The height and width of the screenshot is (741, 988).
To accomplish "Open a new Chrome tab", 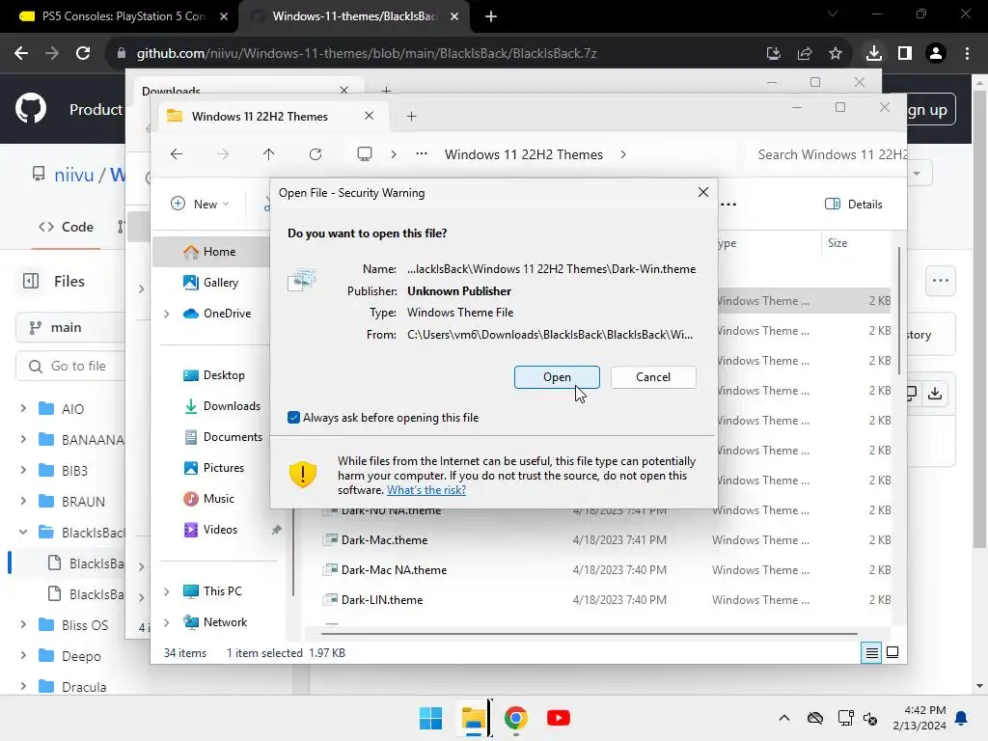I will tap(491, 16).
